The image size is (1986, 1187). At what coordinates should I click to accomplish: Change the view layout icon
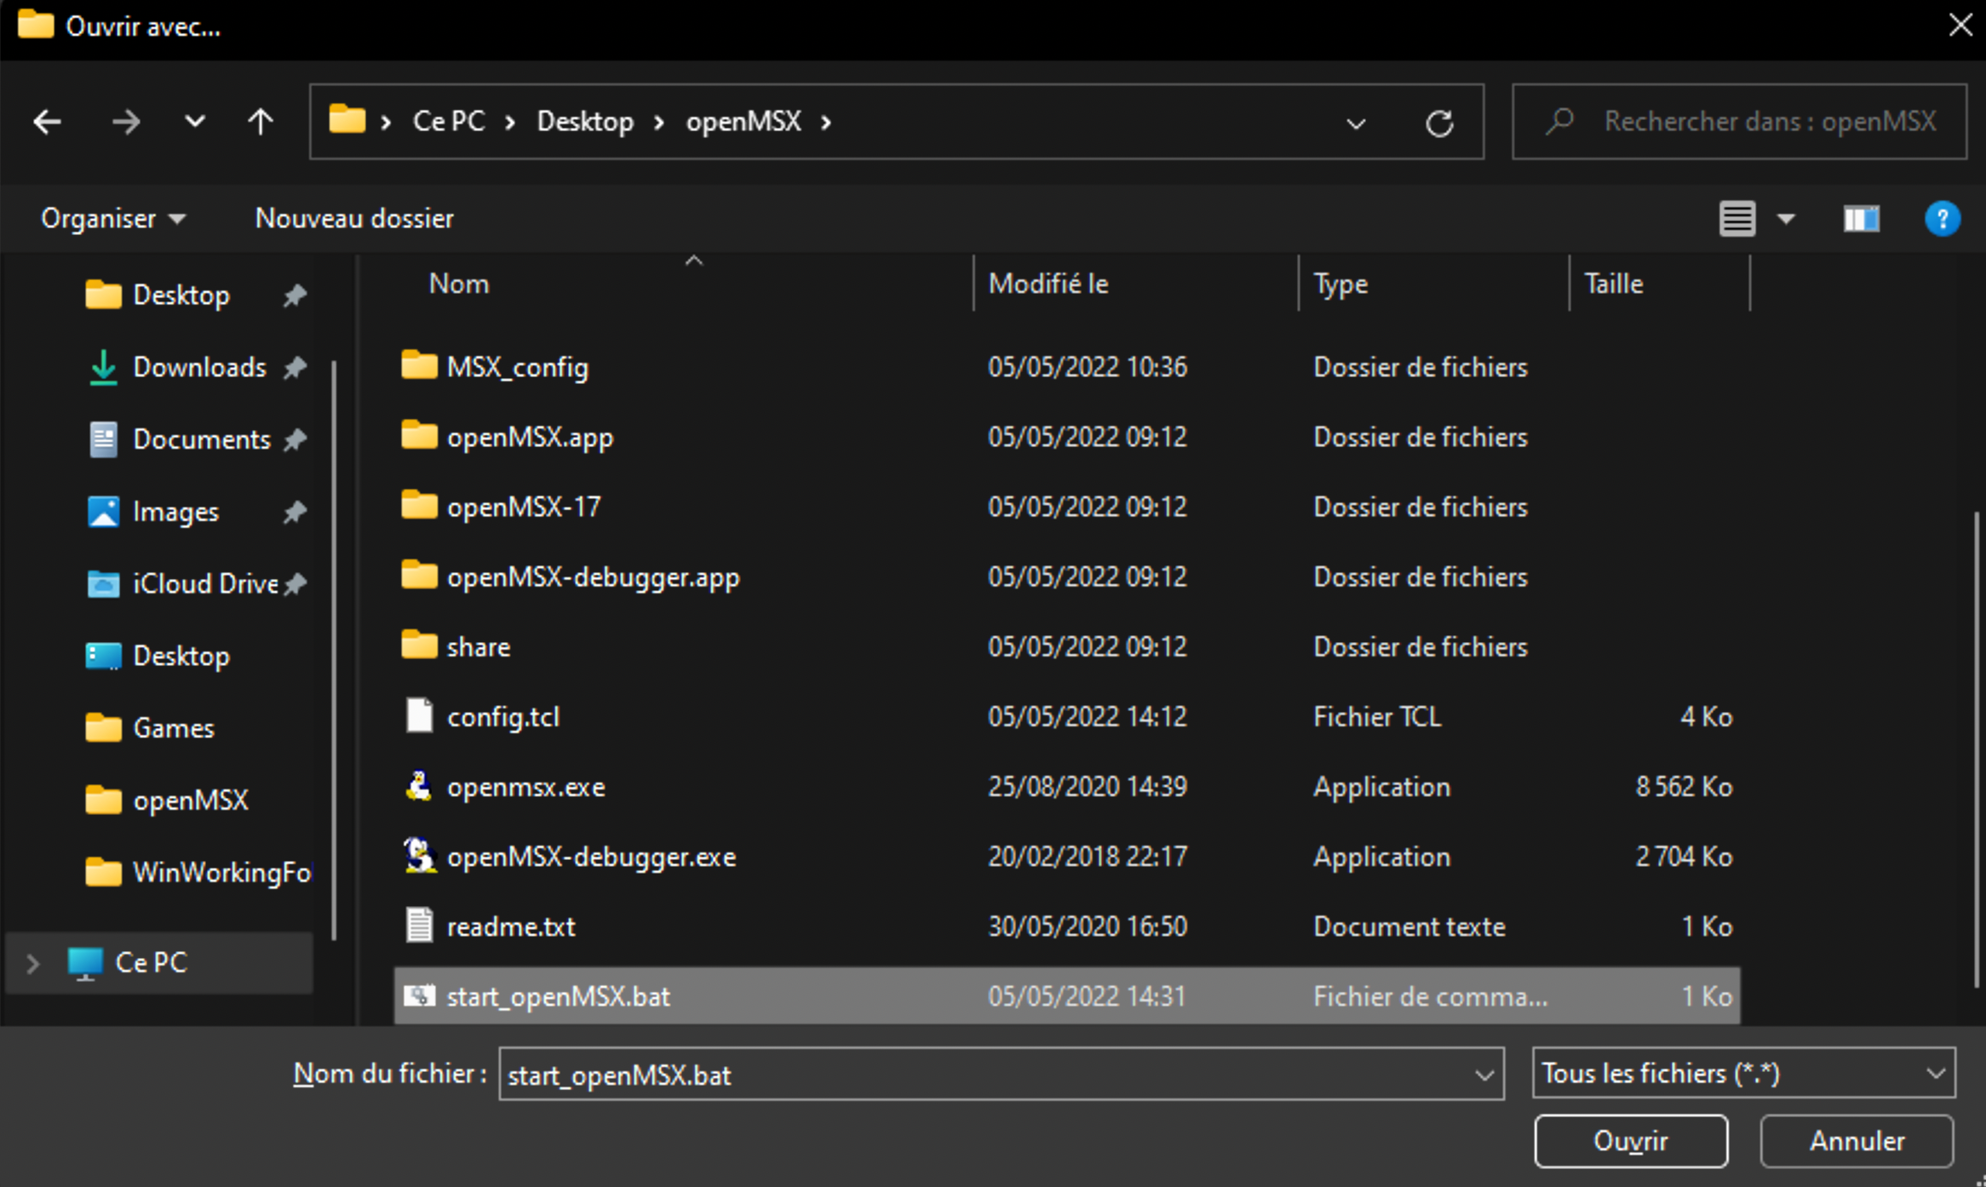1736,219
